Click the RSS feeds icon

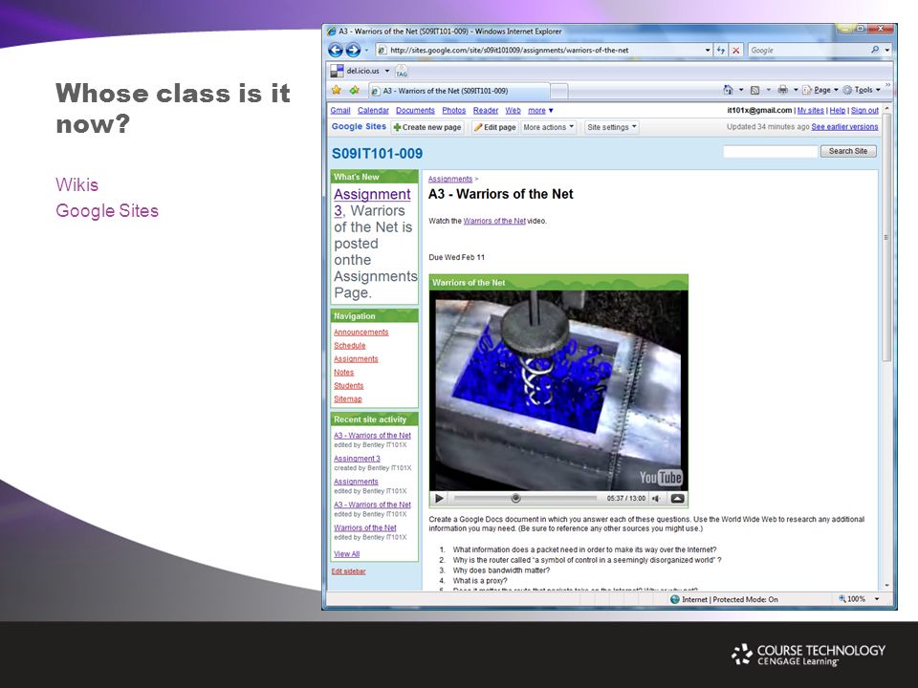tap(754, 90)
